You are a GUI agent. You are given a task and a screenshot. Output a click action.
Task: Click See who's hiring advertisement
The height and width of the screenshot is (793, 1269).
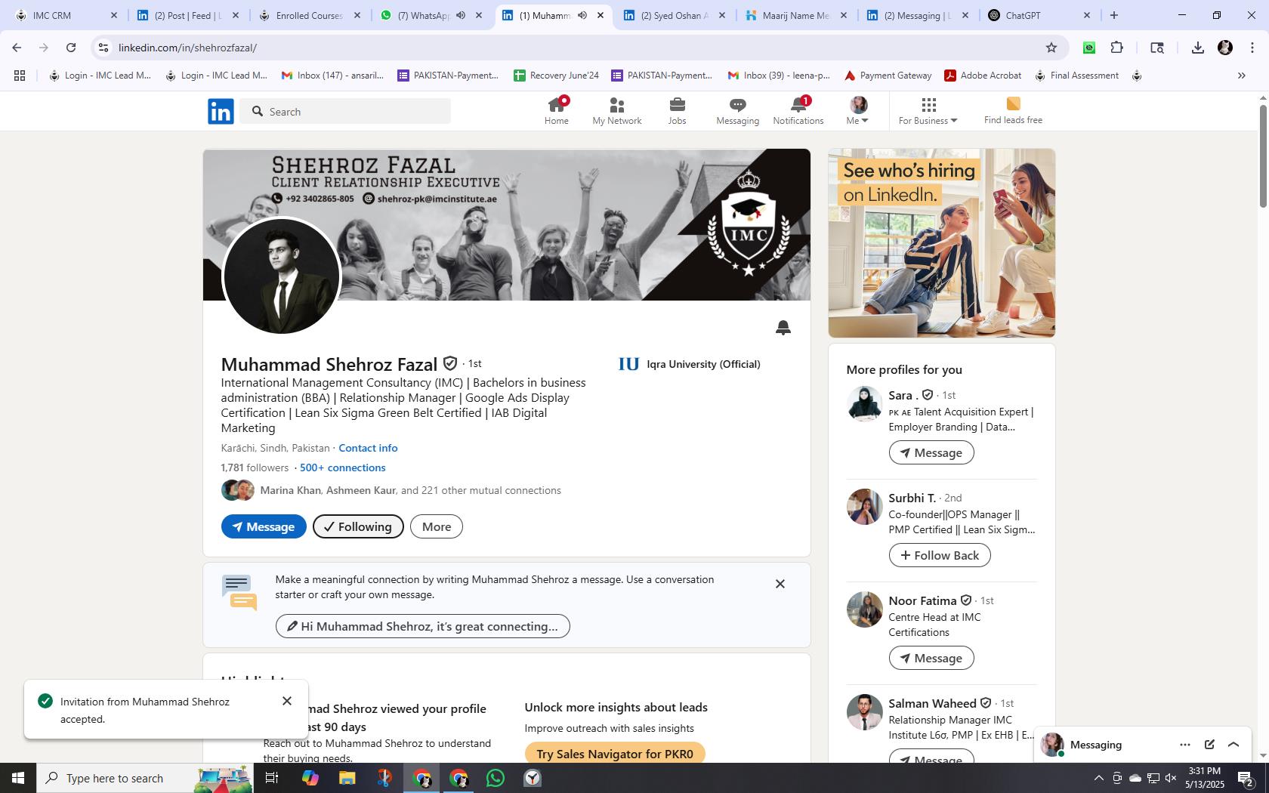[941, 243]
